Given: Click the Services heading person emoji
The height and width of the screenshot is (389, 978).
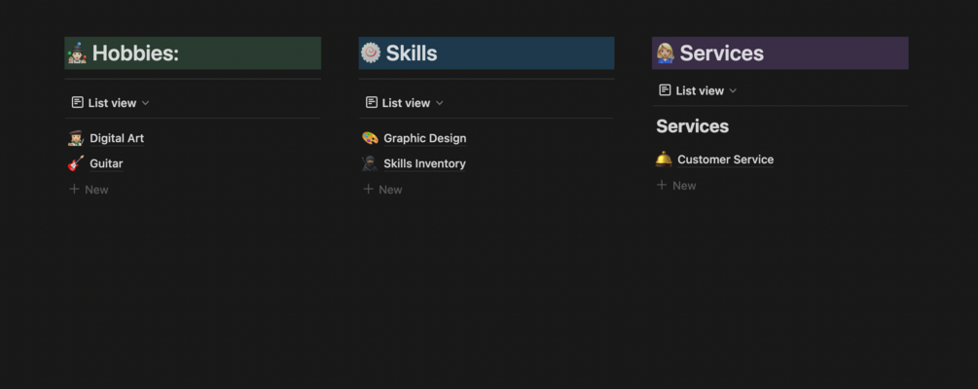Looking at the screenshot, I should pos(666,53).
